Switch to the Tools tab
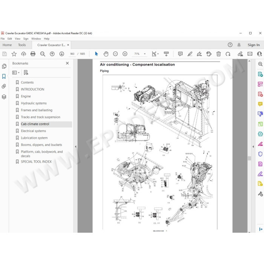Viewport: 264px width, 264px height. click(x=22, y=45)
